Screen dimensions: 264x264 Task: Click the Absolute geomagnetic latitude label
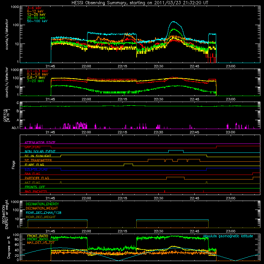click(228, 236)
